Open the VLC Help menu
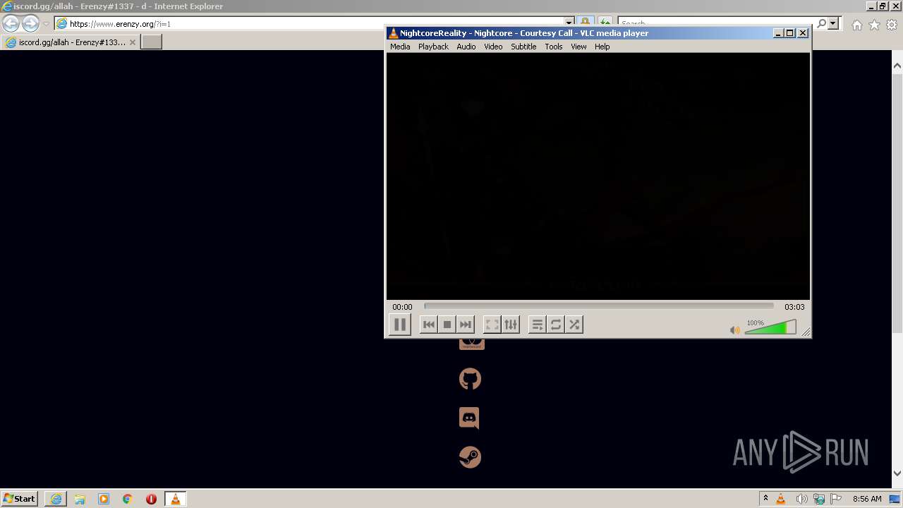The height and width of the screenshot is (508, 903). 602,47
